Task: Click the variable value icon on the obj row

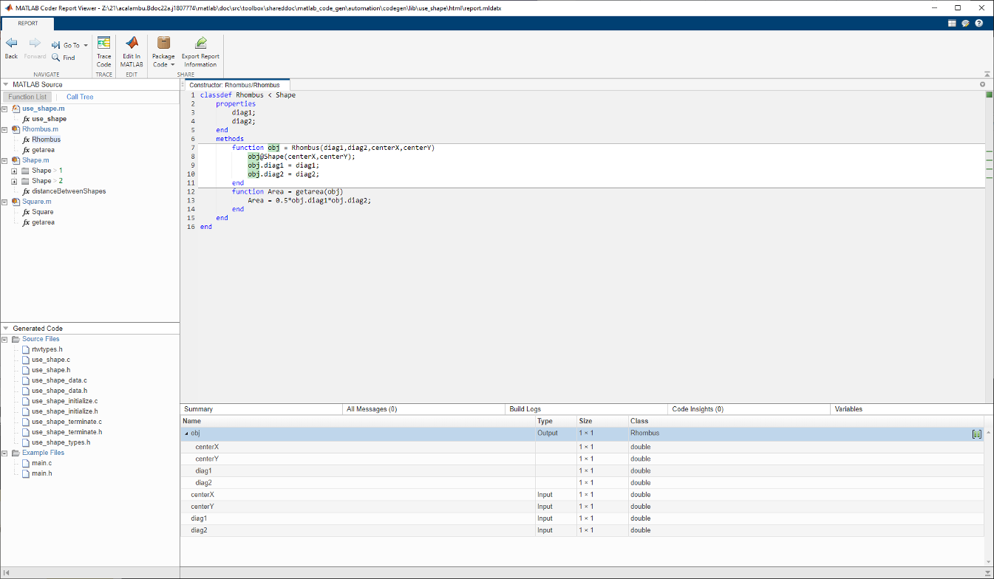Action: click(977, 434)
